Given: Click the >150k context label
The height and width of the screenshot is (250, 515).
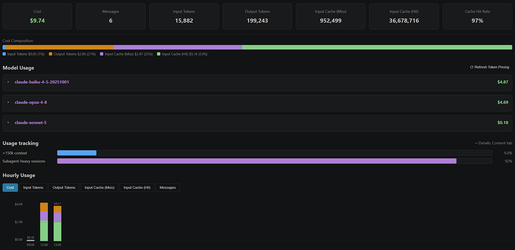Looking at the screenshot, I should [x=15, y=153].
